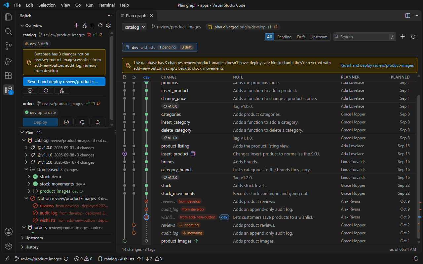Collapse the Unreleased group
Image resolution: width=423 pixels, height=264 pixels.
click(26, 169)
